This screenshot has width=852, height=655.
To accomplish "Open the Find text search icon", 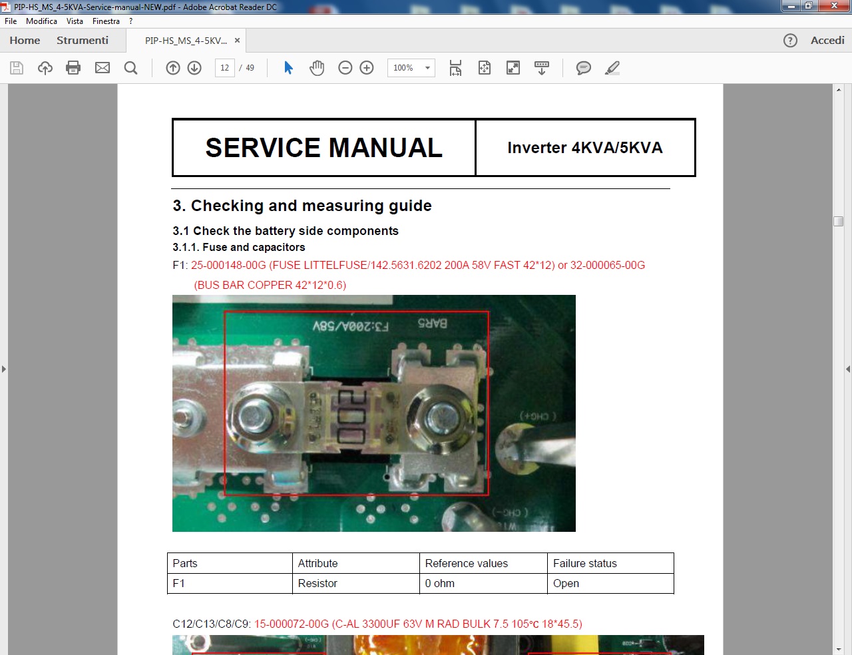I will (131, 68).
